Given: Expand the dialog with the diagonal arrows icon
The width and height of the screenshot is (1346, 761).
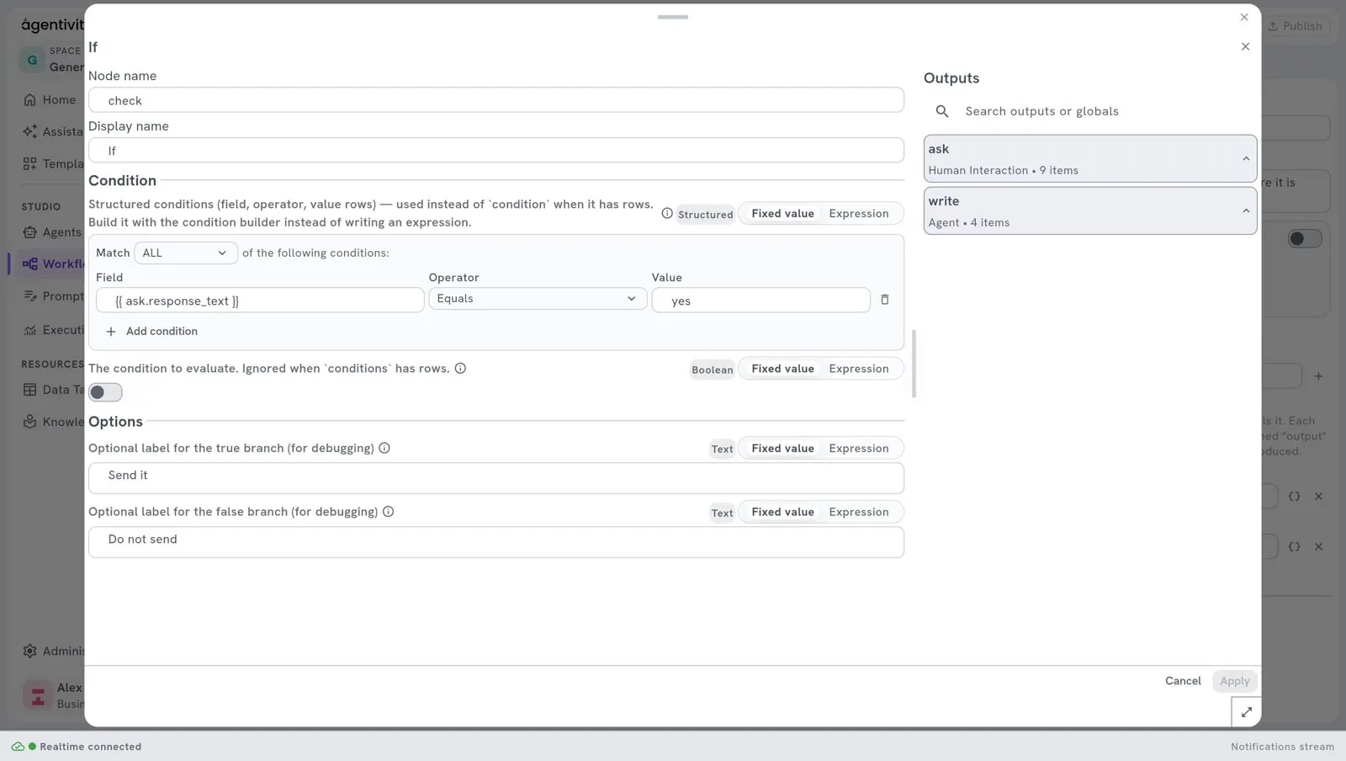Looking at the screenshot, I should (x=1246, y=712).
